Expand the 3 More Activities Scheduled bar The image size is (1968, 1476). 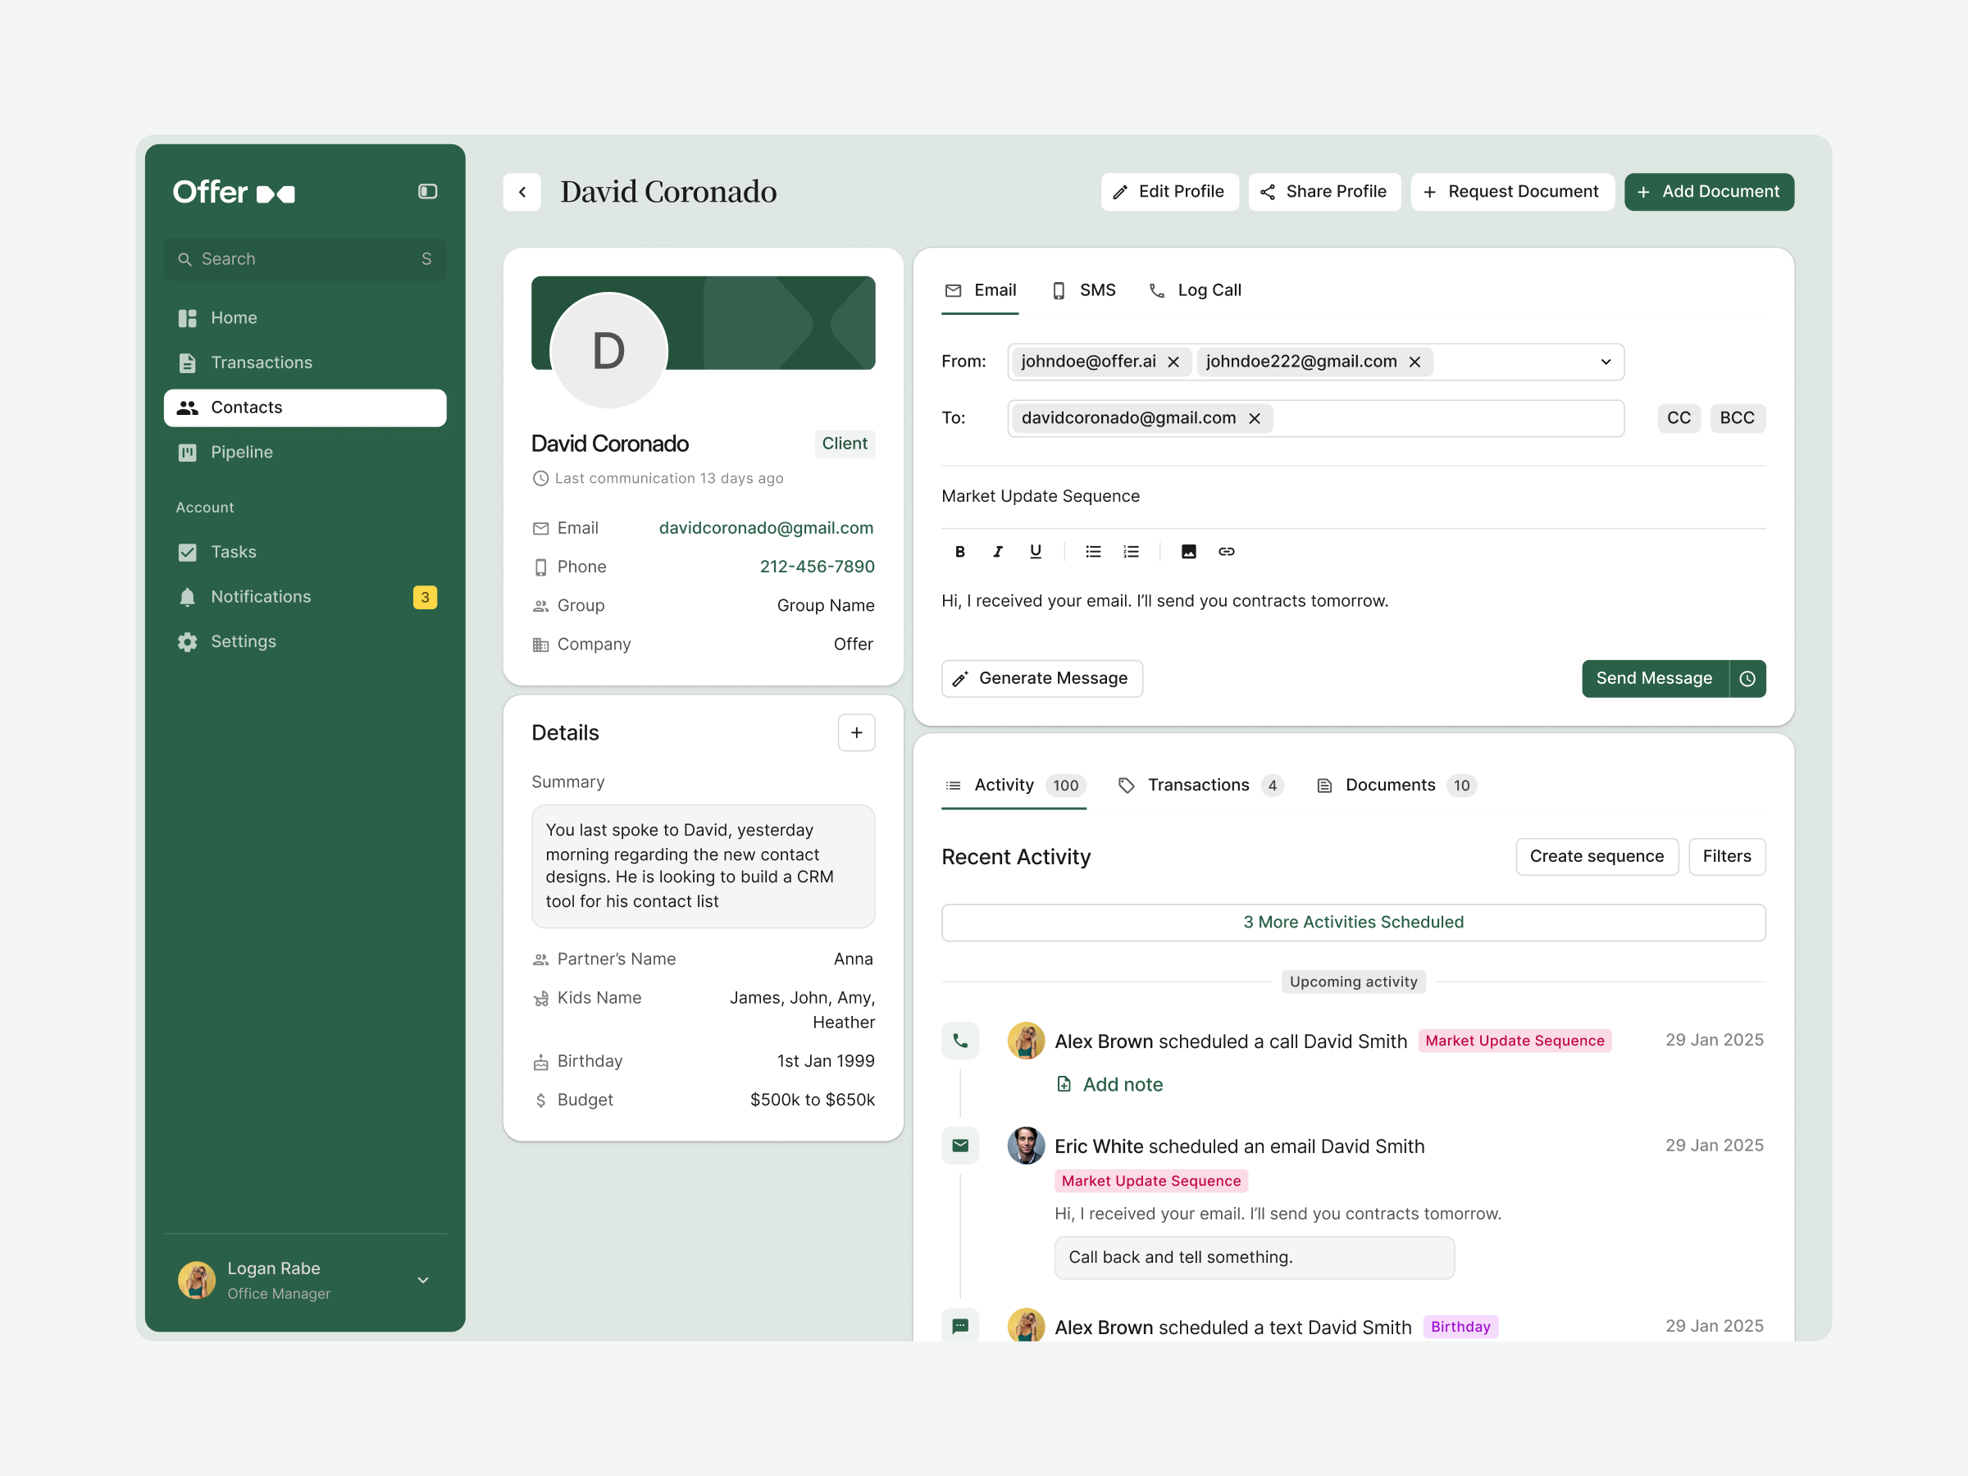(1353, 922)
